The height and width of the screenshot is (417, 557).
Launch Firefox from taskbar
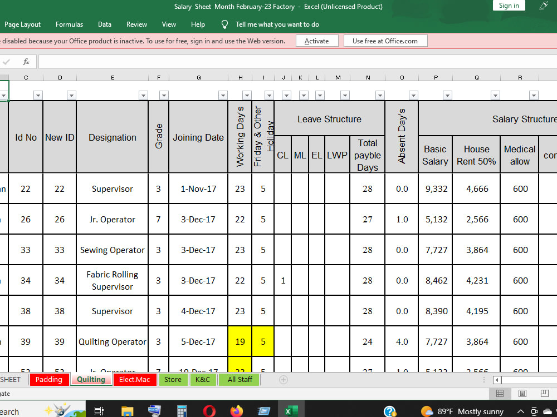point(237,411)
